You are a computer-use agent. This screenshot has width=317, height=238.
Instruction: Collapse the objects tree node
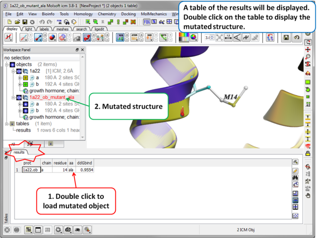tap(7, 64)
